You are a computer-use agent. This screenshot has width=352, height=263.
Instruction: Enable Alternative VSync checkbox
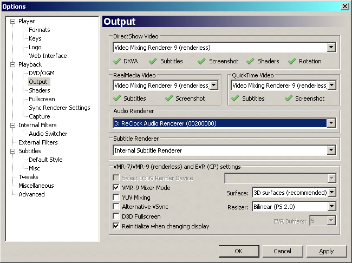coord(116,207)
